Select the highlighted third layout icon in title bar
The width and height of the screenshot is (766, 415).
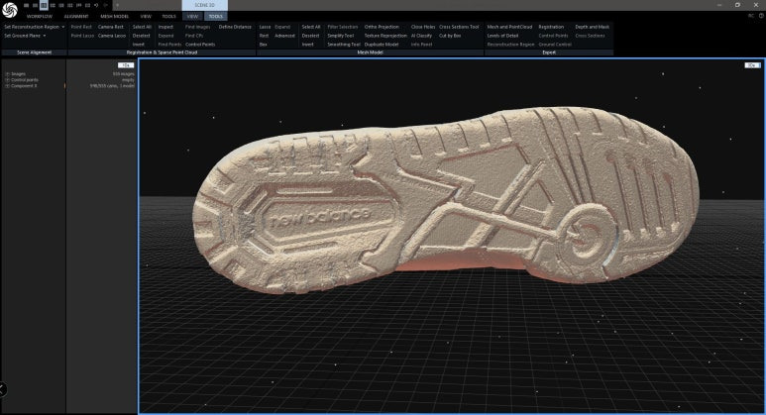[x=44, y=5]
